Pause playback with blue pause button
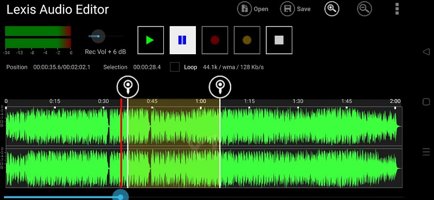 pyautogui.click(x=183, y=40)
